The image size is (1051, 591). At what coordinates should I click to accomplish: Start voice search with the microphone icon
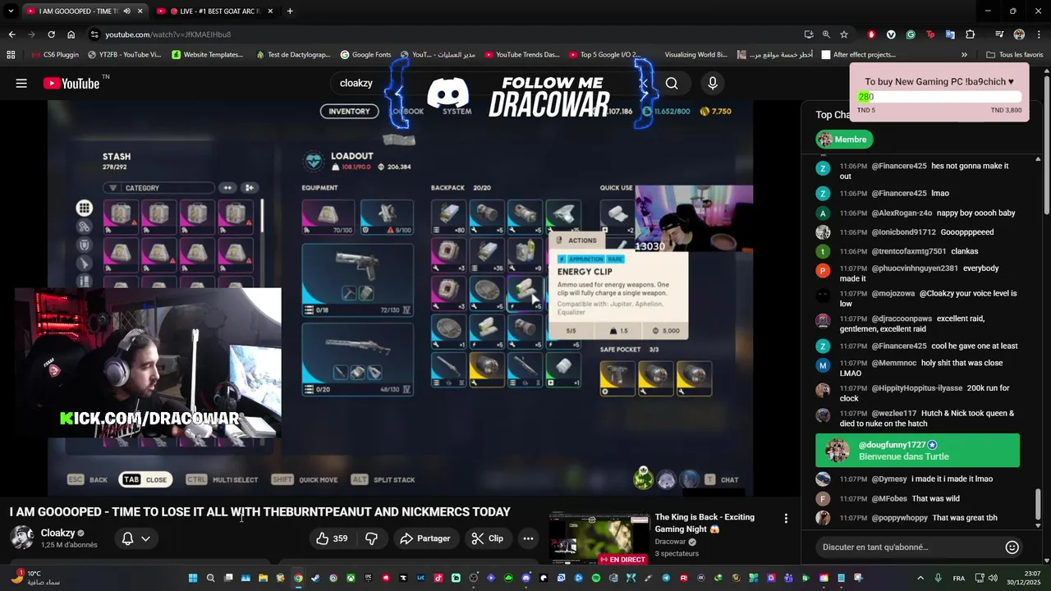[x=713, y=83]
